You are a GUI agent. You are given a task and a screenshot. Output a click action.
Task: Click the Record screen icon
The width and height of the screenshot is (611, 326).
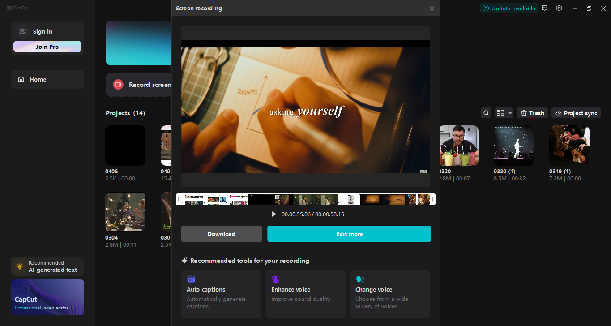coord(118,84)
